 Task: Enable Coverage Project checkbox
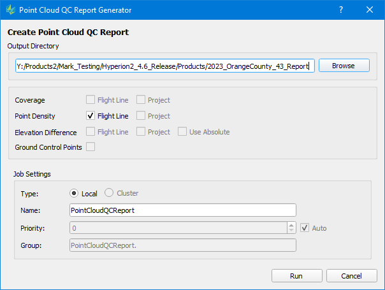[141, 100]
